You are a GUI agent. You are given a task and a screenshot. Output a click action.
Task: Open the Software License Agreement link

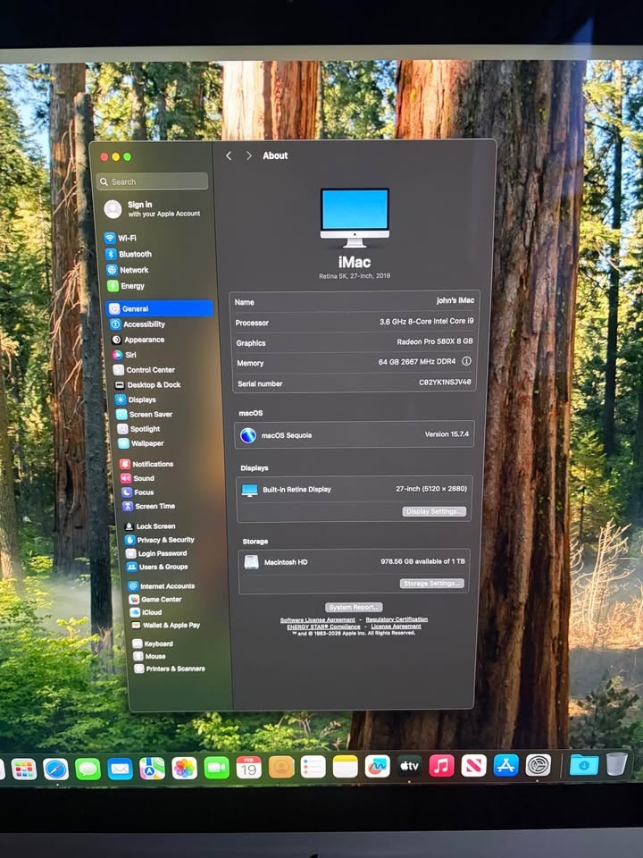click(318, 620)
